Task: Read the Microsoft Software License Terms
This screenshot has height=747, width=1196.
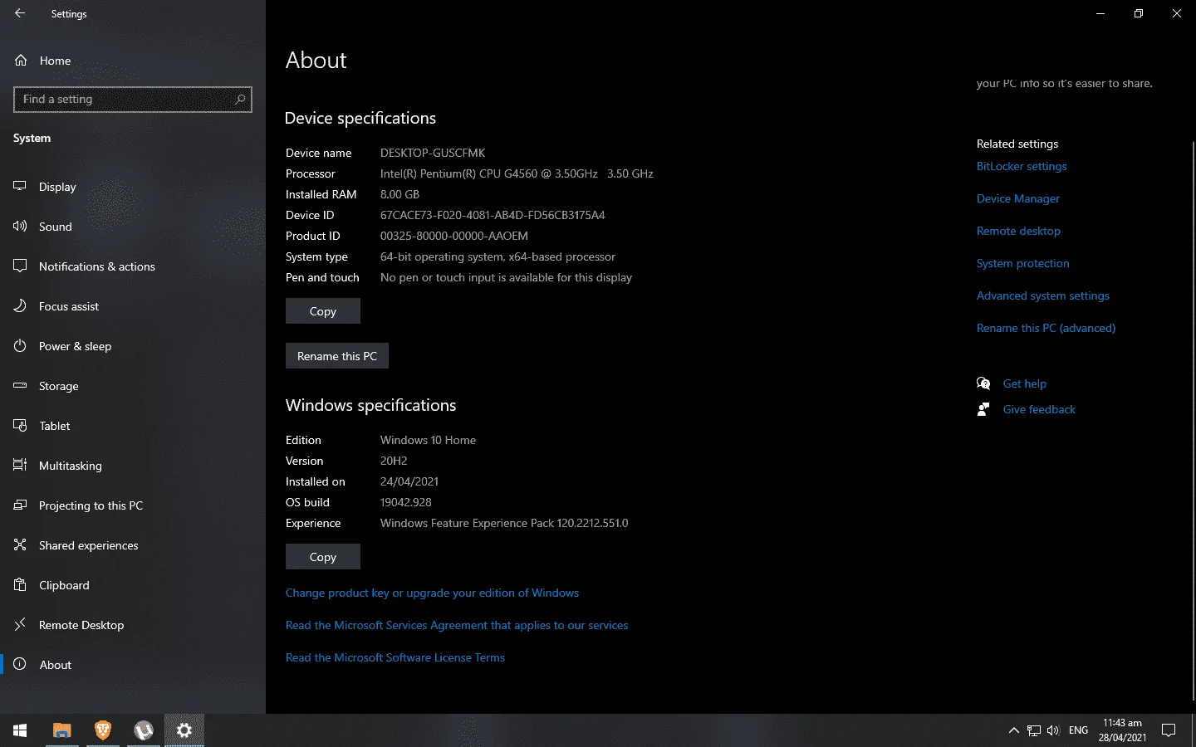Action: tap(395, 657)
